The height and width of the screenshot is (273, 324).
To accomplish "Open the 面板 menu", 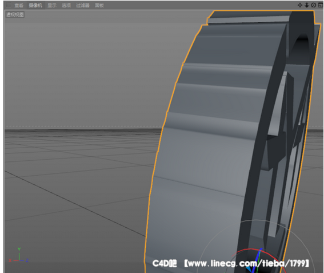I will [99, 5].
